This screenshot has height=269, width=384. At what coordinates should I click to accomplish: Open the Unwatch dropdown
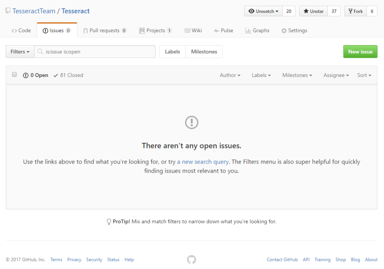click(263, 11)
